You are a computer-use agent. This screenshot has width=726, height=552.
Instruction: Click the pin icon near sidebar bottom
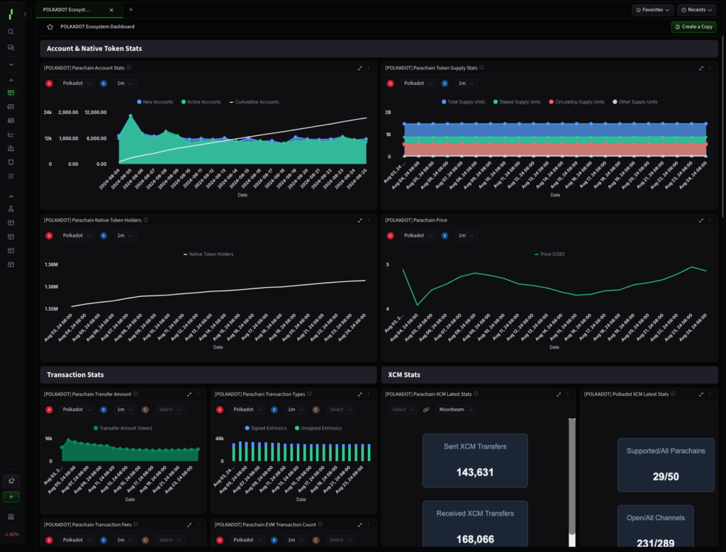(11, 480)
